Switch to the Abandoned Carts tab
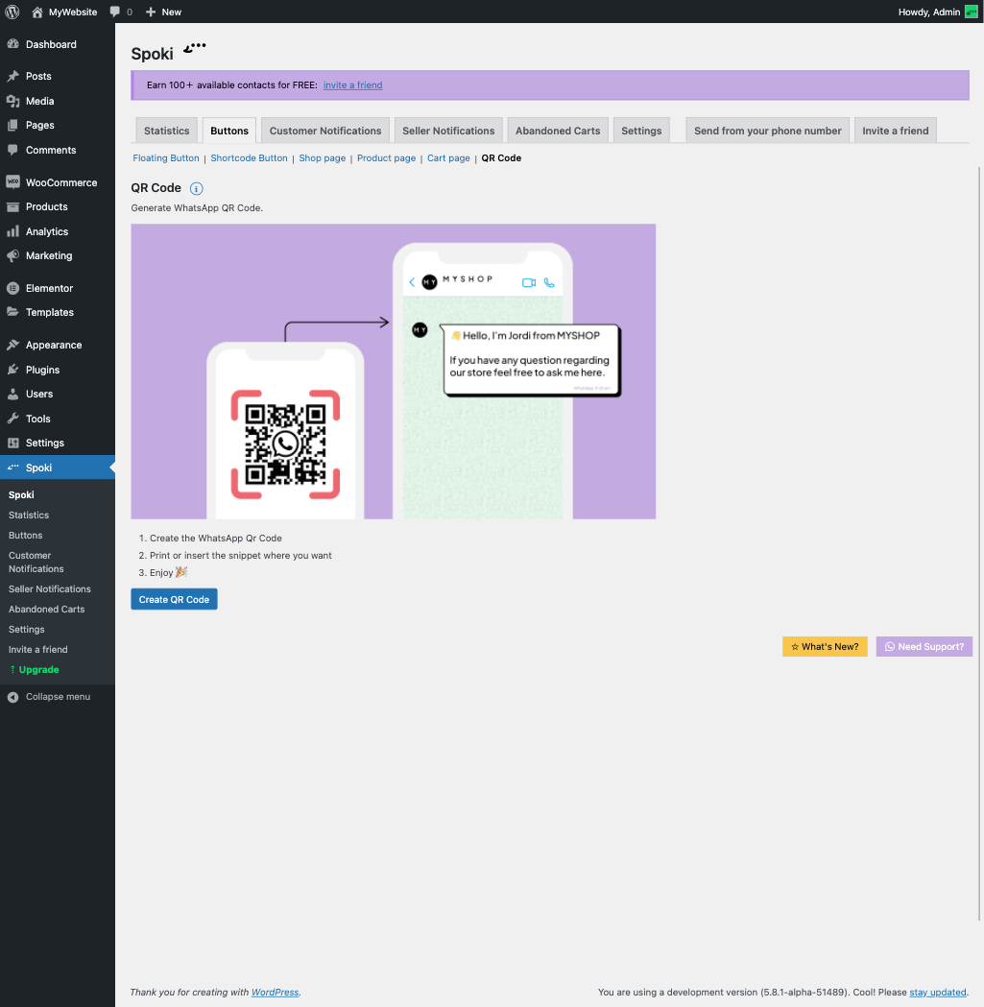The image size is (984, 1007). click(558, 131)
